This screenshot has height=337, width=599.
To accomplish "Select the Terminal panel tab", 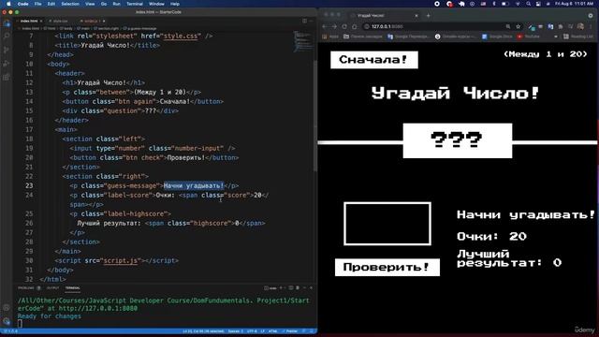I will click(73, 287).
